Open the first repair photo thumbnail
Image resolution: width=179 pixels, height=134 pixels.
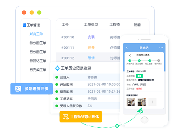pos(131,102)
